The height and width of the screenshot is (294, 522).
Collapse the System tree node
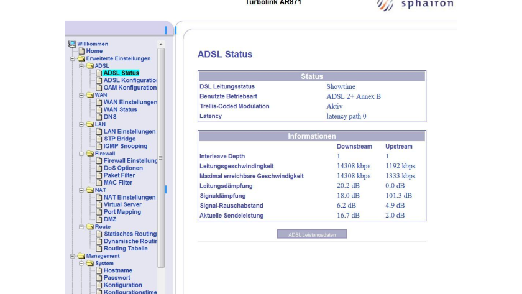pyautogui.click(x=81, y=264)
